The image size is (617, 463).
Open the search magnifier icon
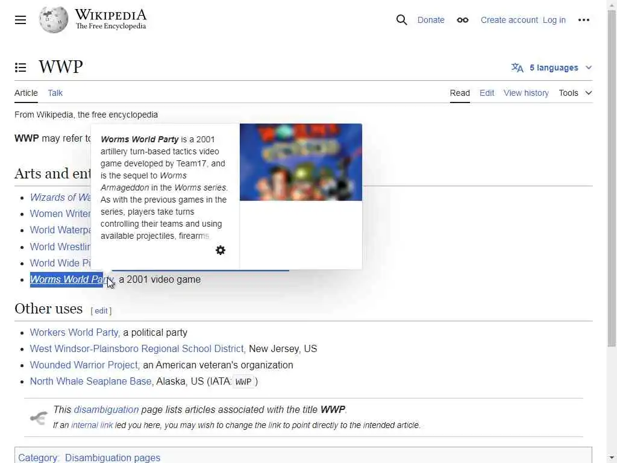[x=401, y=20]
